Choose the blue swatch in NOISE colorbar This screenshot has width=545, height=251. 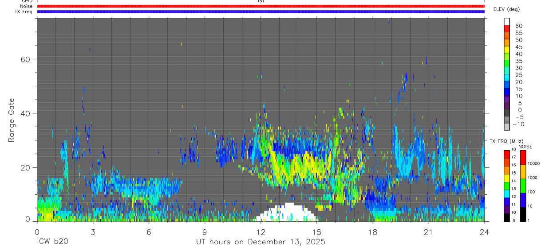coord(523,200)
